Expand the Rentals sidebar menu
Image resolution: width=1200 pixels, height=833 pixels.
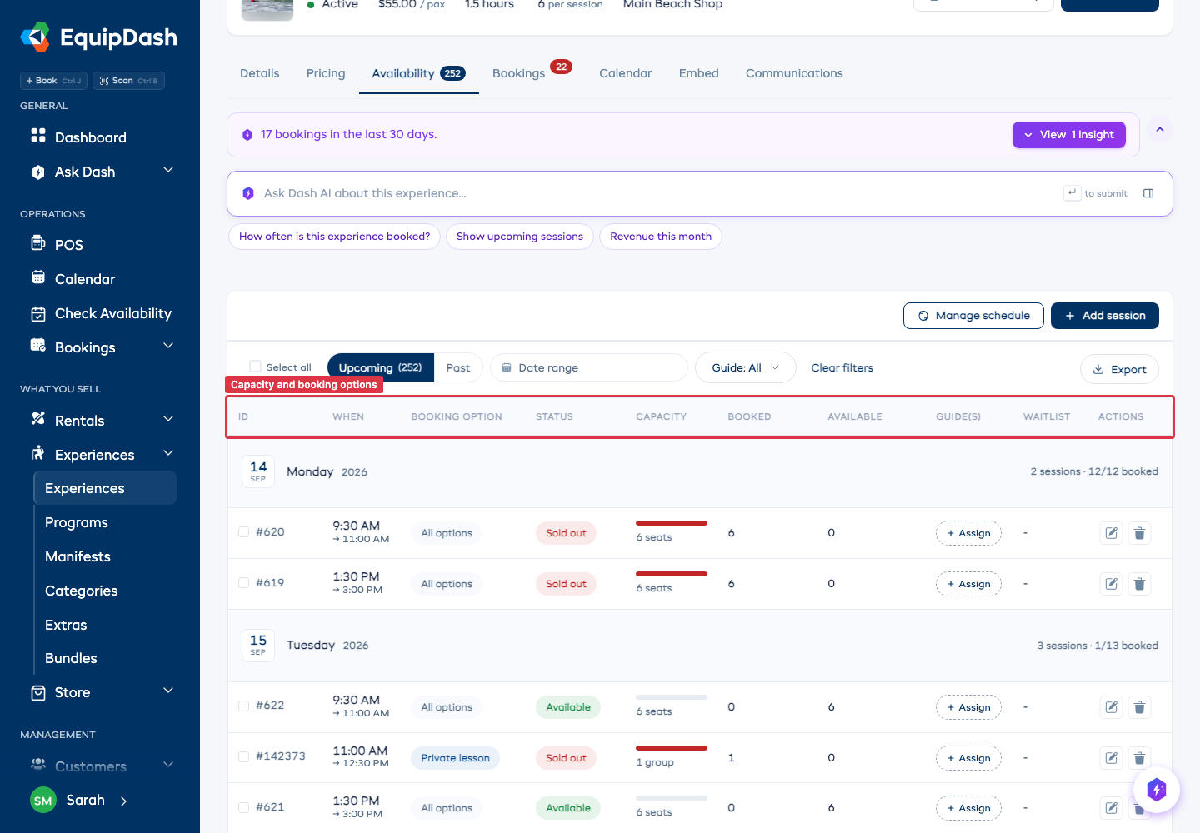168,420
